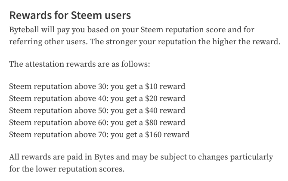This screenshot has height=181, width=288.
Task: Click 'Steem reputation above 40' text
Action: [59, 99]
